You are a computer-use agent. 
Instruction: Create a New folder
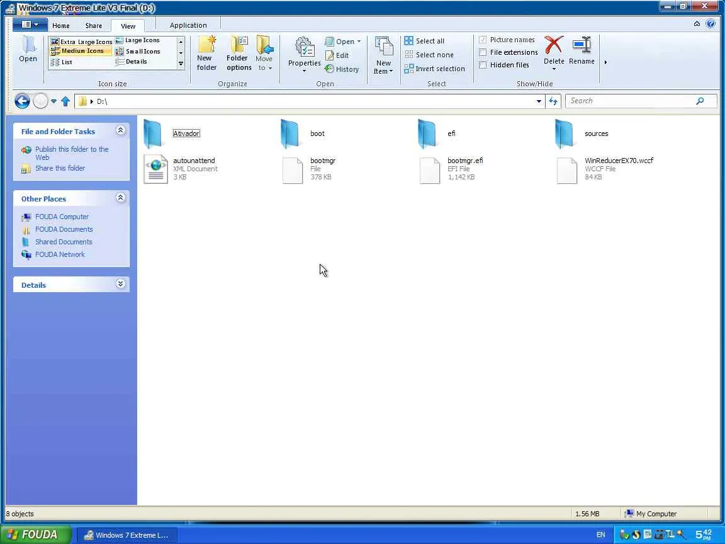206,53
